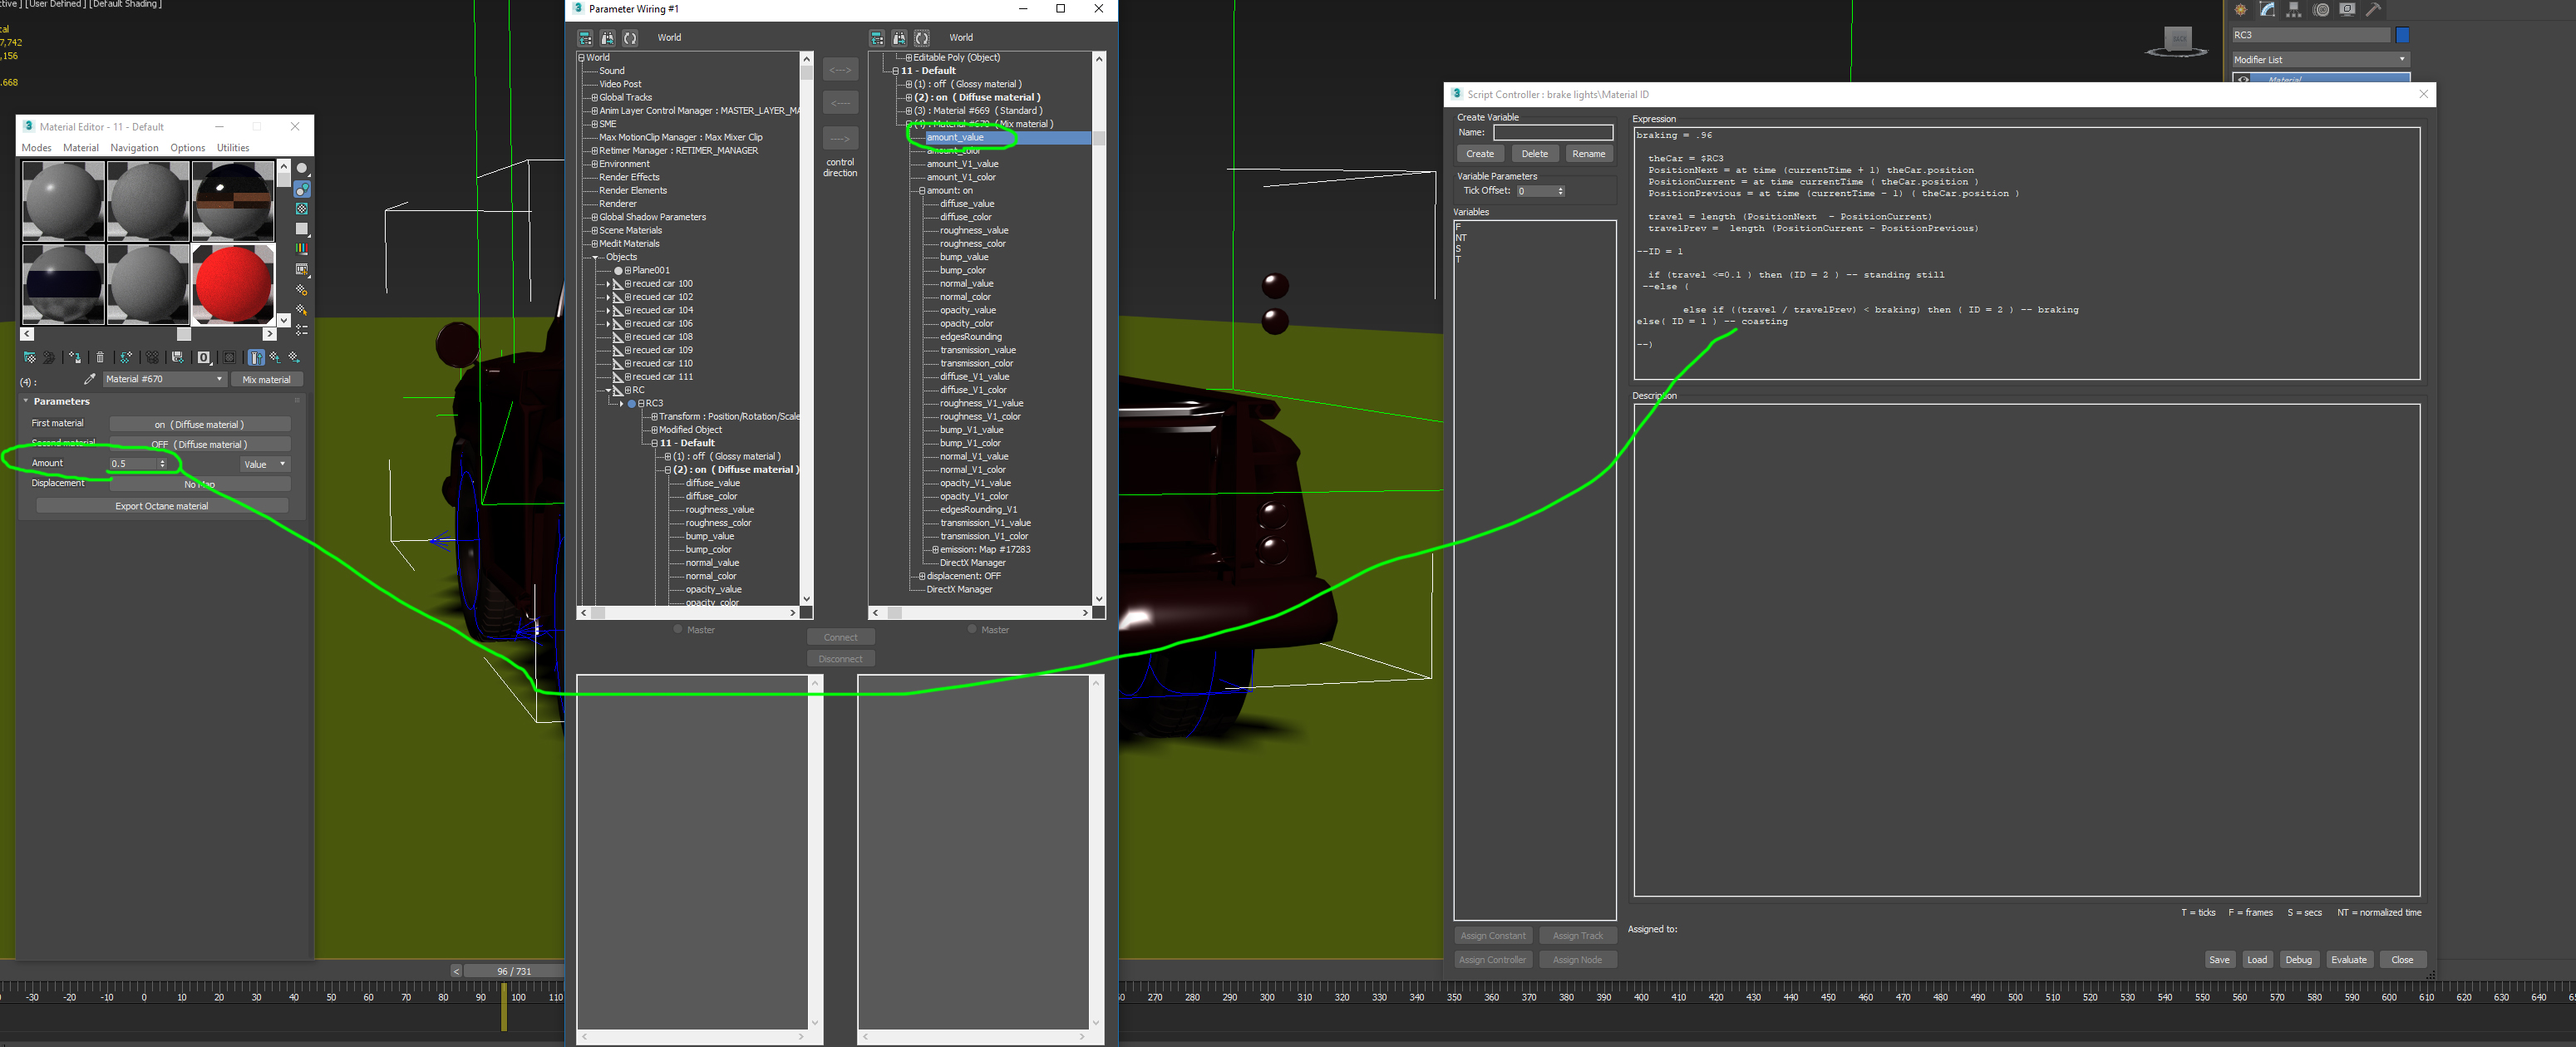Click the eyedropper pick-material-from-object icon
The width and height of the screenshot is (2576, 1047).
(x=90, y=379)
